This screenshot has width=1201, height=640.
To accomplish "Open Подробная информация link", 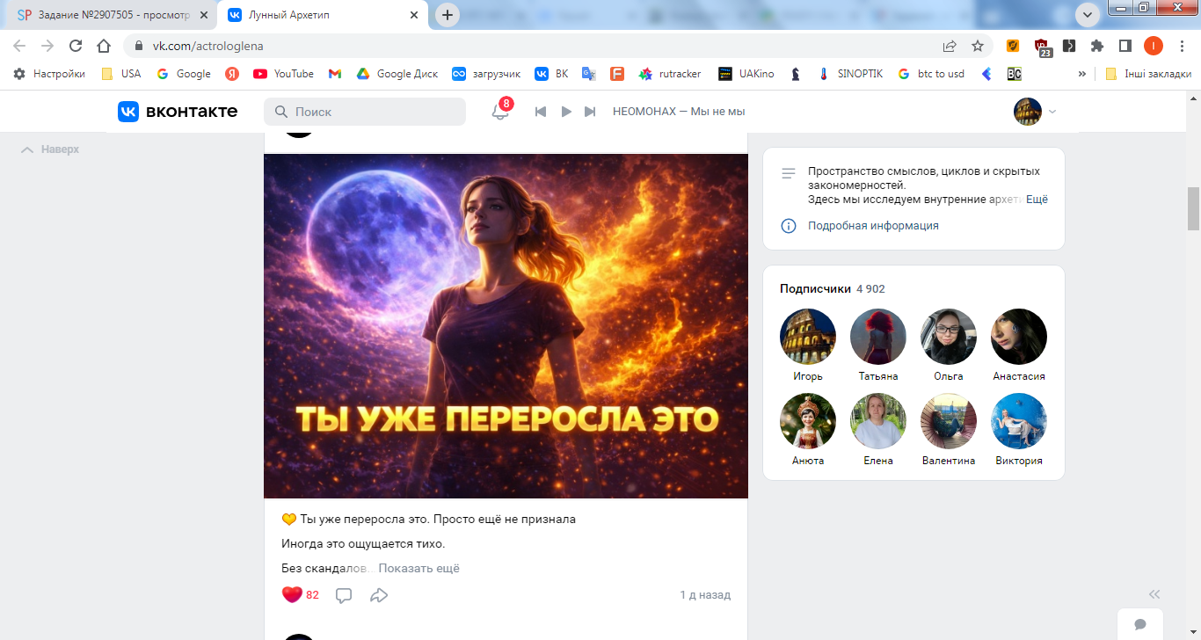I will click(873, 226).
